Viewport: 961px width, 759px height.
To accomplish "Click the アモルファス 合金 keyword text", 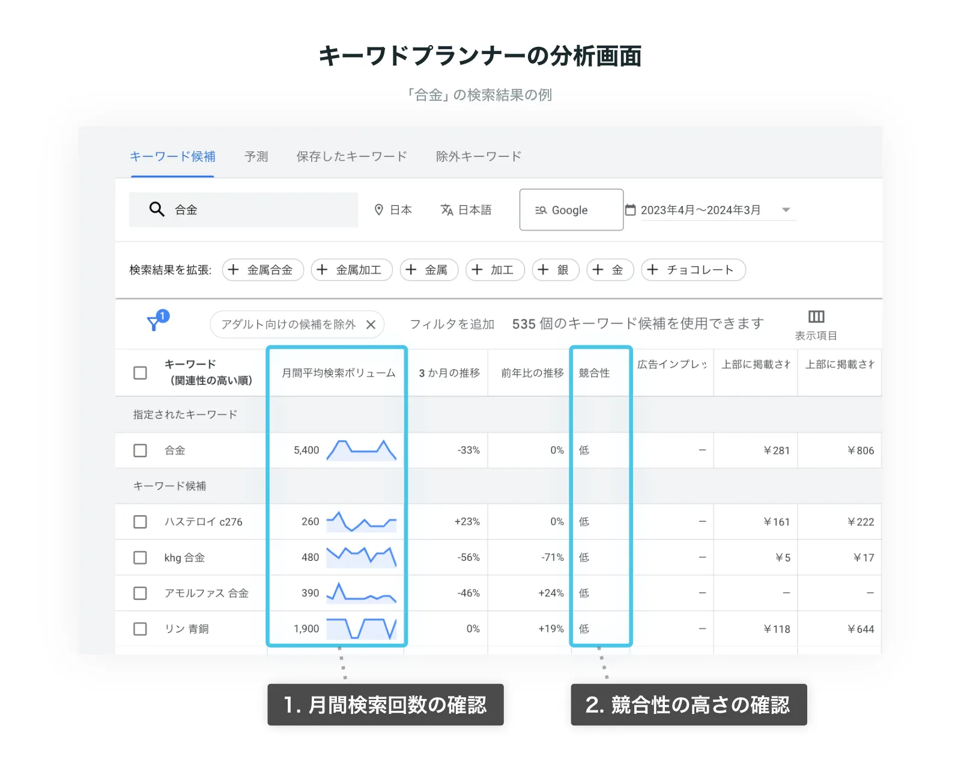I will tap(207, 593).
